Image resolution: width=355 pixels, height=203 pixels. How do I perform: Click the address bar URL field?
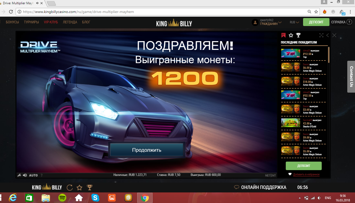pos(164,12)
